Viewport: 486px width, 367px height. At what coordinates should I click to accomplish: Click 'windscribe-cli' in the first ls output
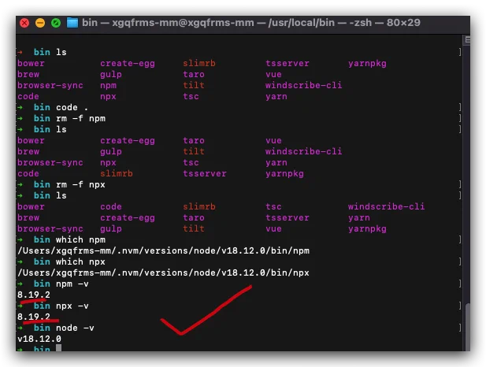(303, 86)
